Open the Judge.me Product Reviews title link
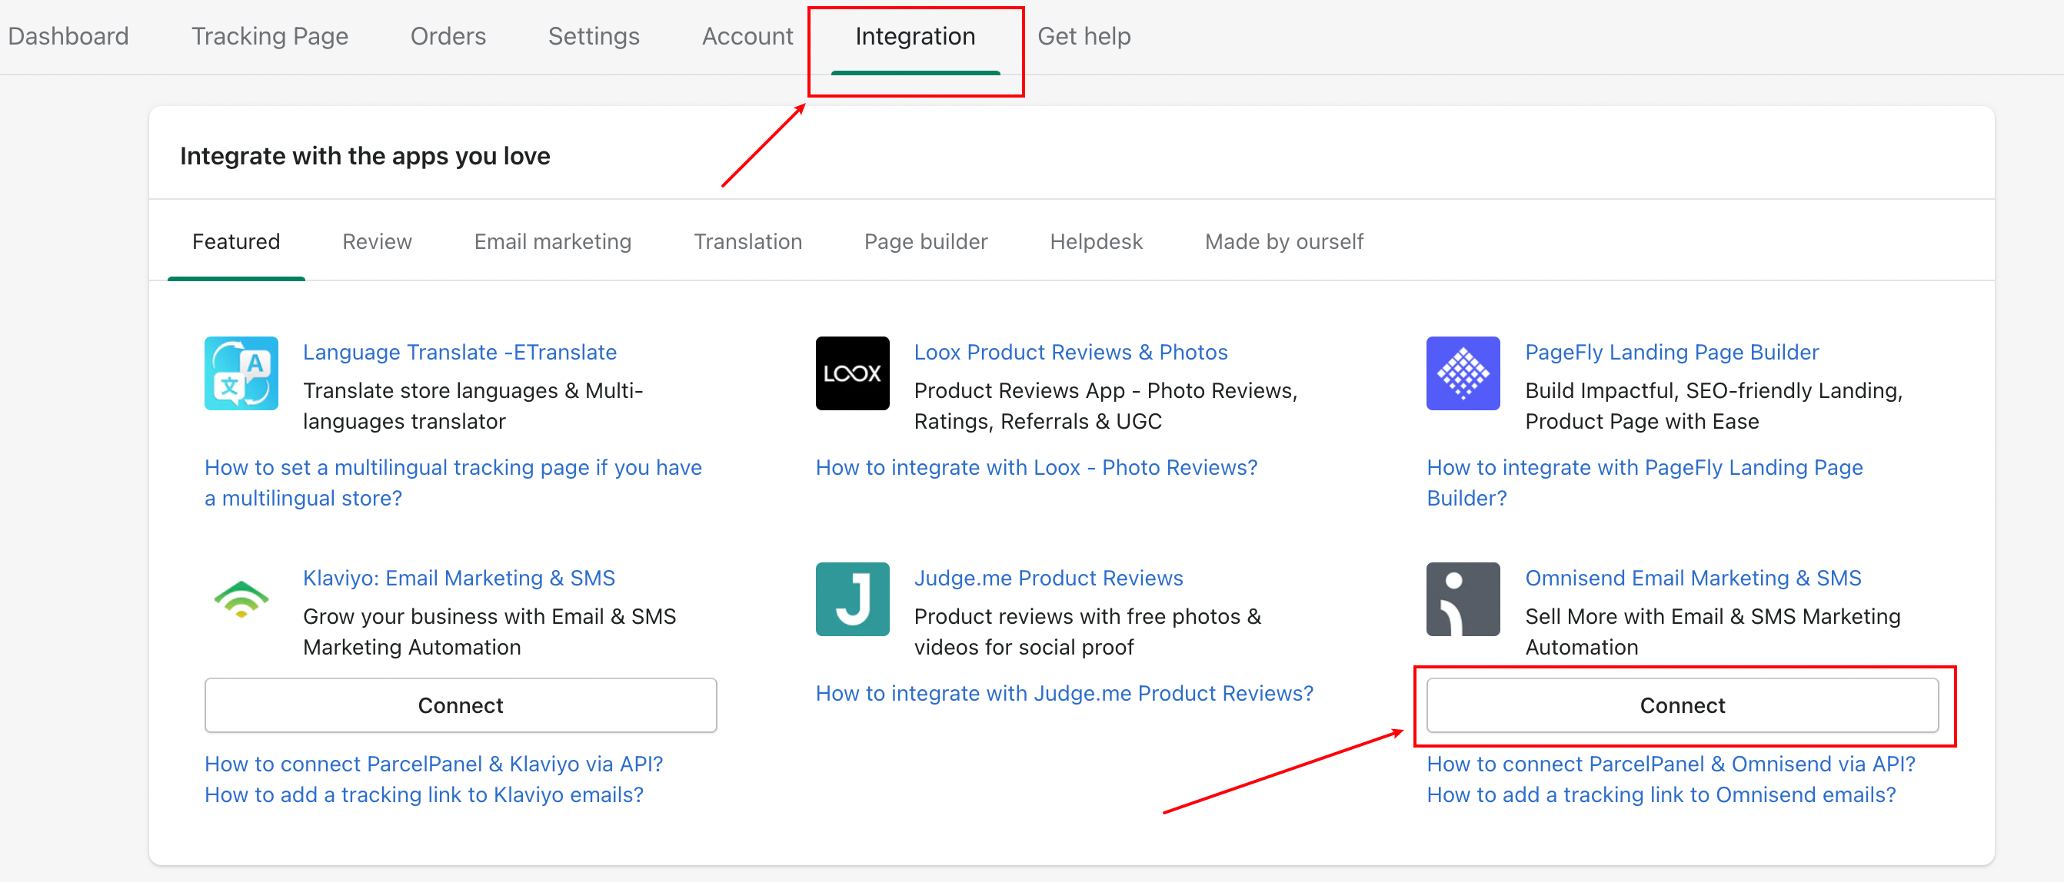 click(1048, 578)
